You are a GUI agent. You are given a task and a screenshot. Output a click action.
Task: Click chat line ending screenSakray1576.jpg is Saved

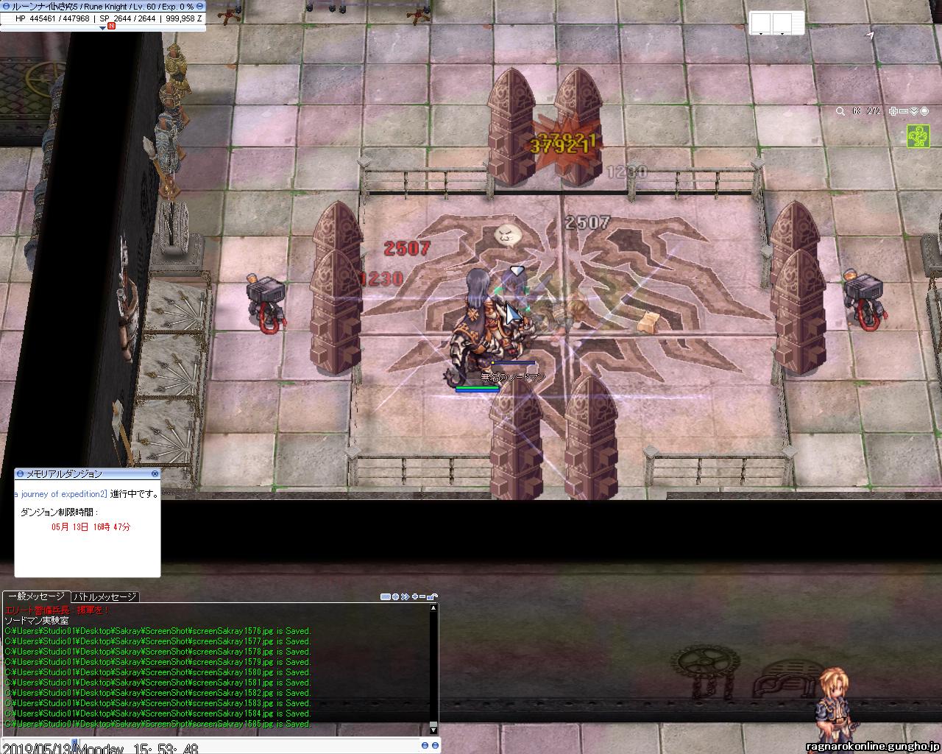click(157, 631)
